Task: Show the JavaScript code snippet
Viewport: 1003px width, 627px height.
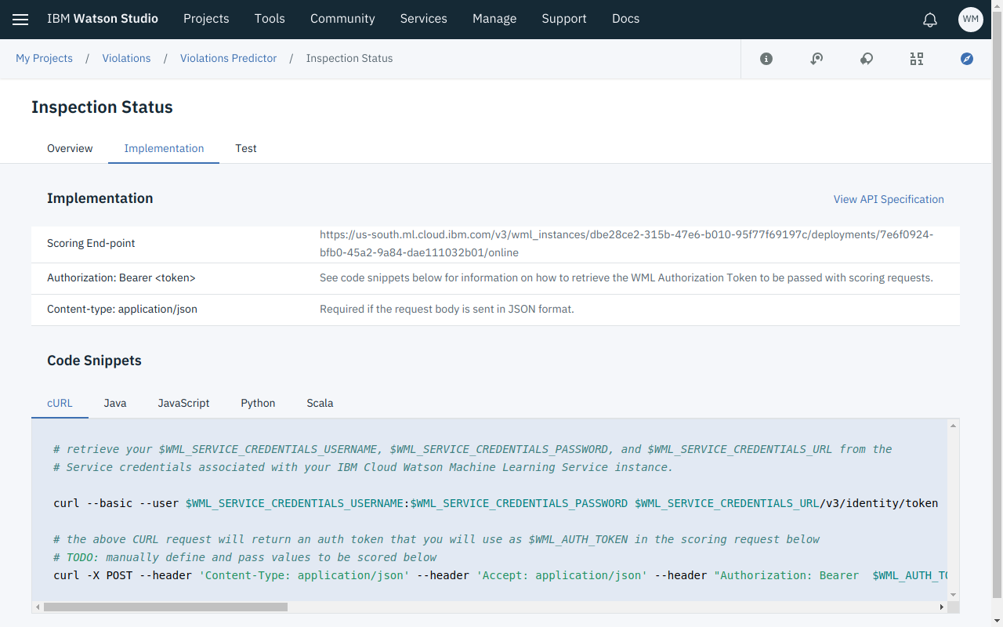Action: point(183,403)
